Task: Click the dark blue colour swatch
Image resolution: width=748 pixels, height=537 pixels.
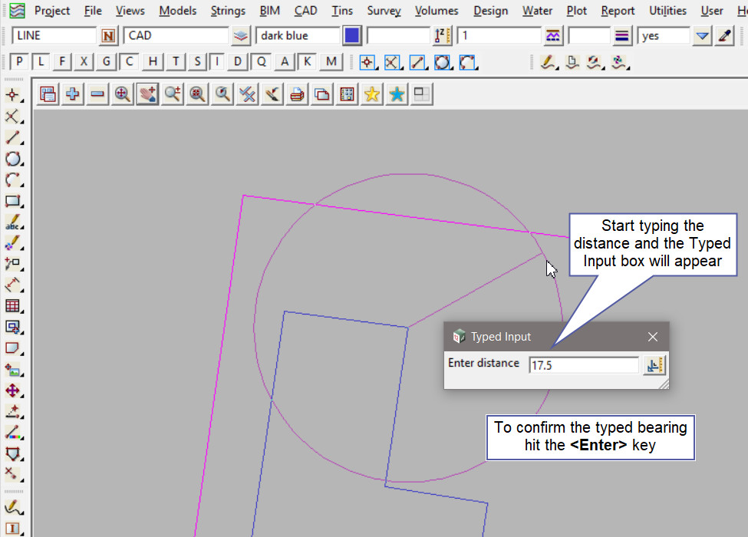Action: [x=352, y=36]
